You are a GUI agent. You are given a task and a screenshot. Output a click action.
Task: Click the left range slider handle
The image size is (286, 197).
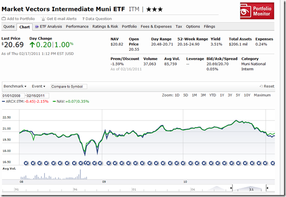[231, 188]
